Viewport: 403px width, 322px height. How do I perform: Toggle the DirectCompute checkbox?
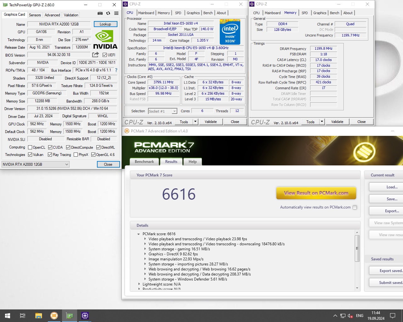pos(68,147)
